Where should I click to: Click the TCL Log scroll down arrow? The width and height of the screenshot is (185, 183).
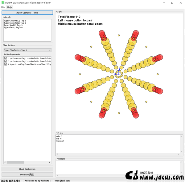[181, 151]
